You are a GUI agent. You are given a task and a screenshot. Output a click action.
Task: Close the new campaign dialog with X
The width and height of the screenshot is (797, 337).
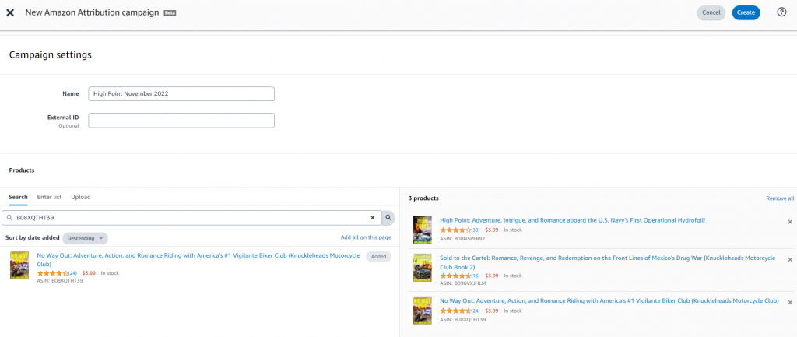(x=10, y=12)
